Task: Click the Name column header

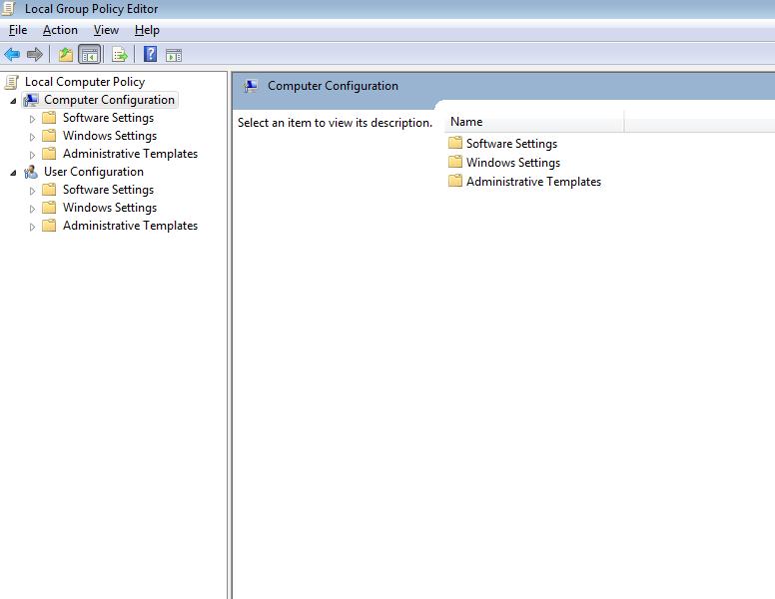Action: [x=534, y=122]
